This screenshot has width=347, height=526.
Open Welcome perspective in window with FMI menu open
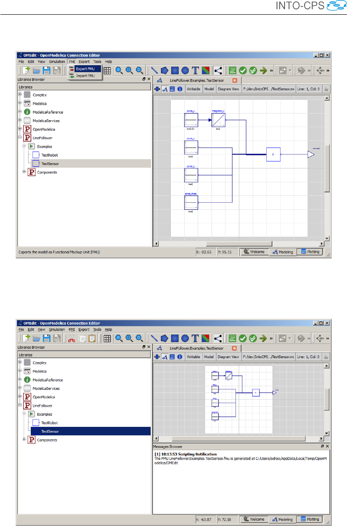[255, 252]
